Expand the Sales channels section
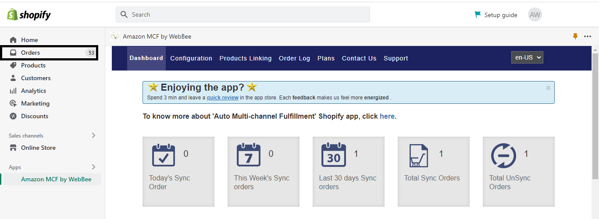The width and height of the screenshot is (599, 219). pos(93,135)
